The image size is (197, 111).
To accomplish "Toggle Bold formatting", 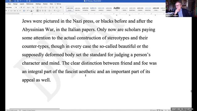I will click(6, 11).
